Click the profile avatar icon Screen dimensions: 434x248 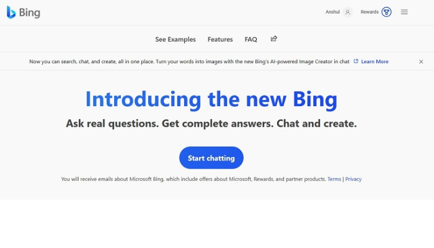[347, 12]
